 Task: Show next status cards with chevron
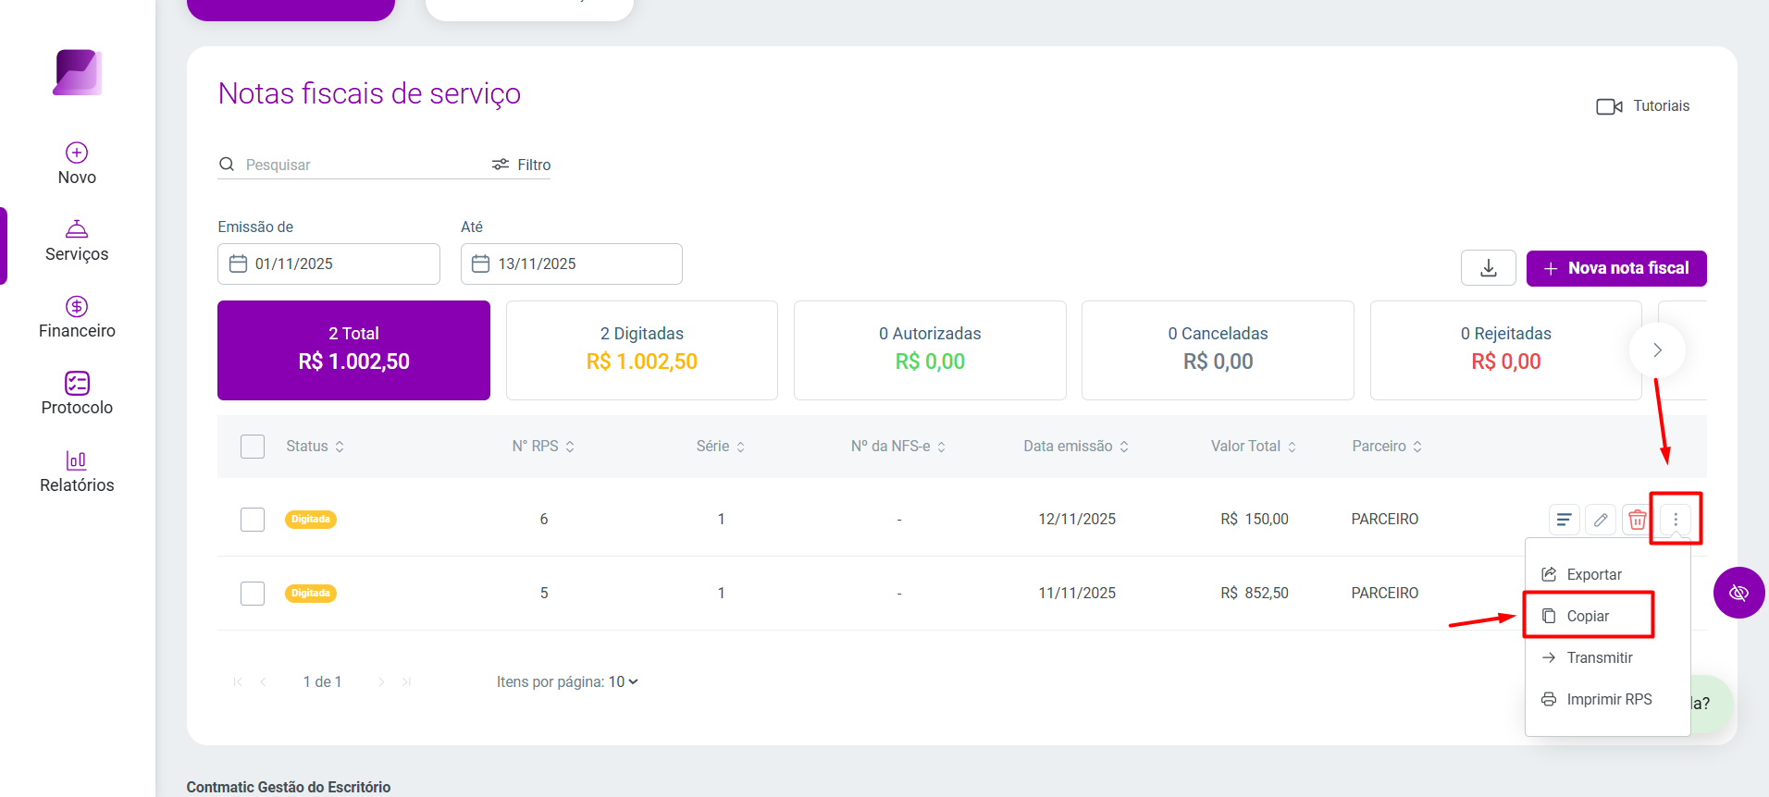pyautogui.click(x=1658, y=350)
